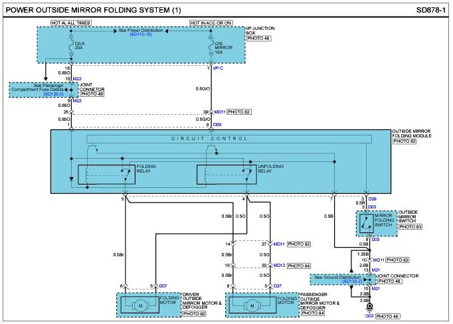Click the PASSENGER OUTSIDE MIRROR MOTOR & DEFOGGER label

(319, 301)
